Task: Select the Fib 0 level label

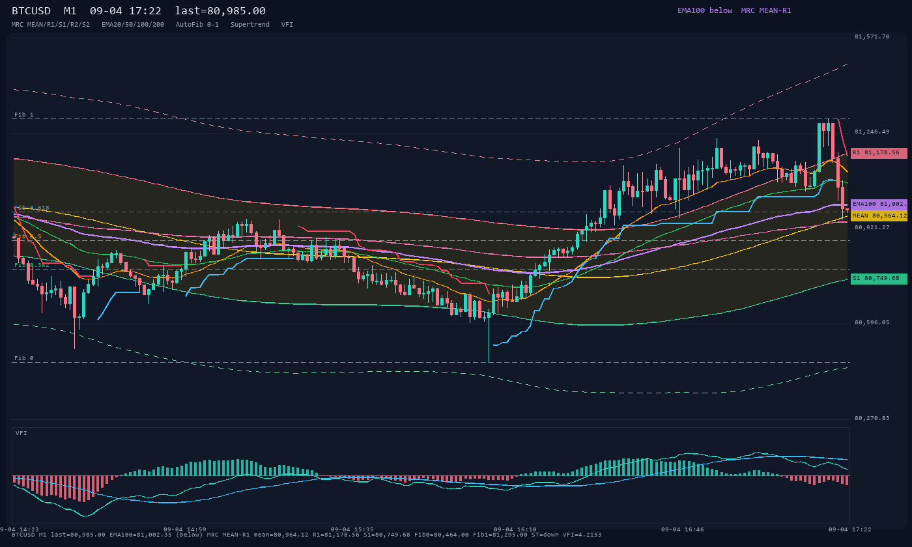Action: pyautogui.click(x=24, y=358)
